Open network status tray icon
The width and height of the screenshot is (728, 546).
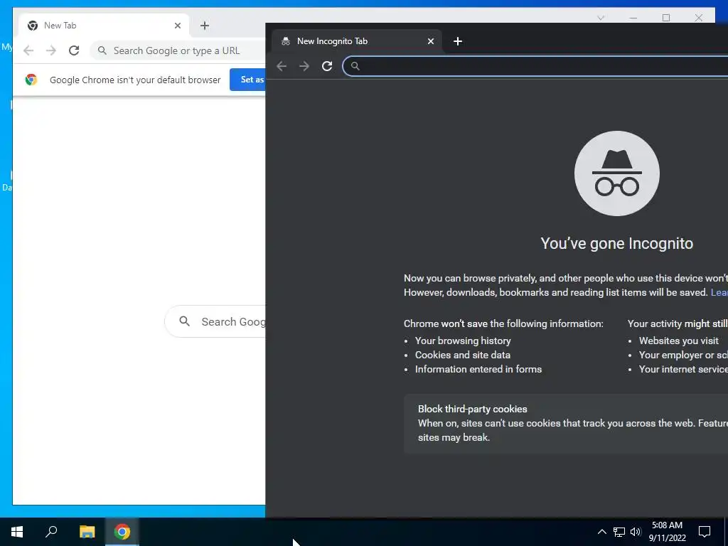[x=619, y=532]
